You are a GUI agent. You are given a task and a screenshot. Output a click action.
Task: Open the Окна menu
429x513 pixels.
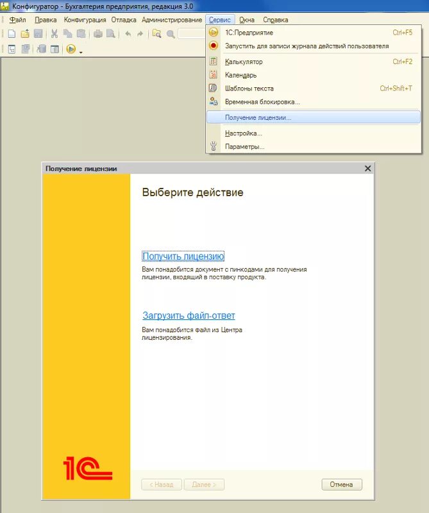tap(247, 20)
